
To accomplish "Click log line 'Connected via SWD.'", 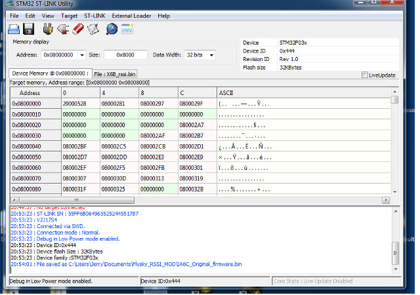I will [x=48, y=226].
